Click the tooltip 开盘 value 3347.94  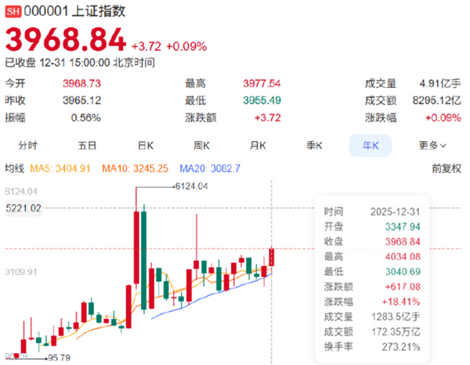pyautogui.click(x=403, y=227)
